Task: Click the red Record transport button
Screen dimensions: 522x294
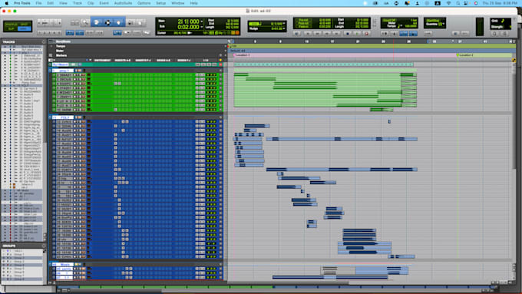Action: point(366,34)
